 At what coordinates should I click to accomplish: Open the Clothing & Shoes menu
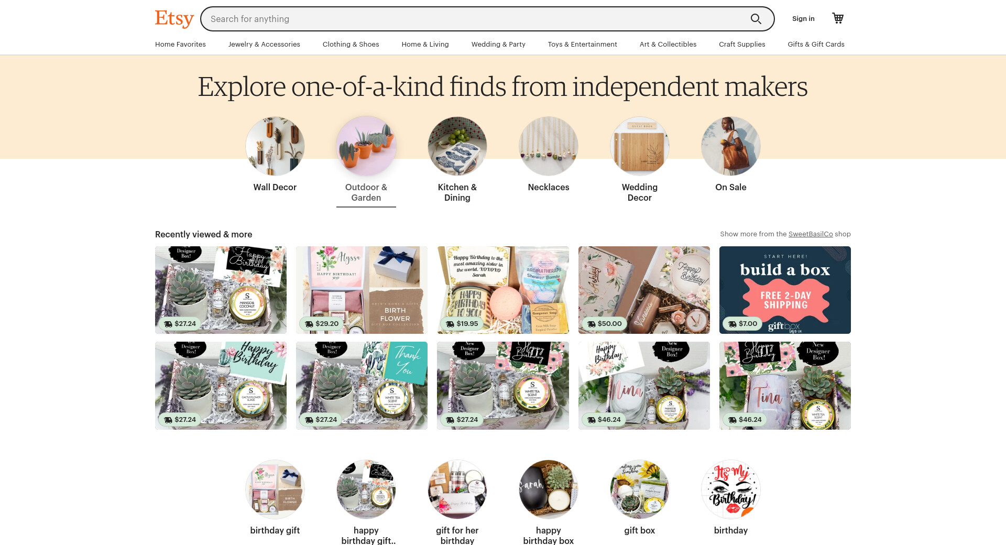pyautogui.click(x=351, y=45)
